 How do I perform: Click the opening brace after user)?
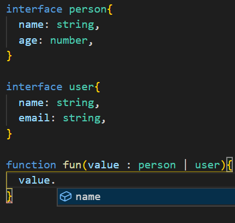(230, 165)
